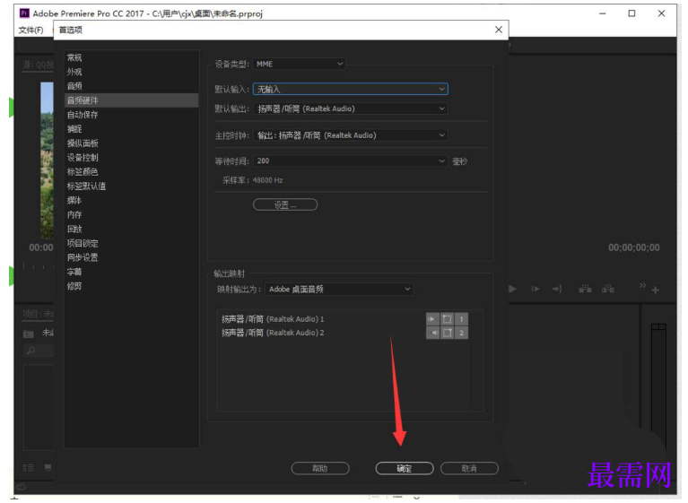688x503 pixels.
Task: Open the 操纵面板 preferences category
Action: (83, 143)
